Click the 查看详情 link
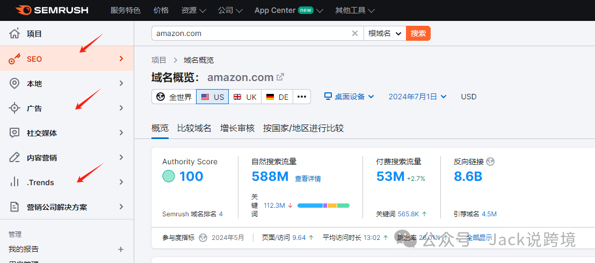 point(308,178)
